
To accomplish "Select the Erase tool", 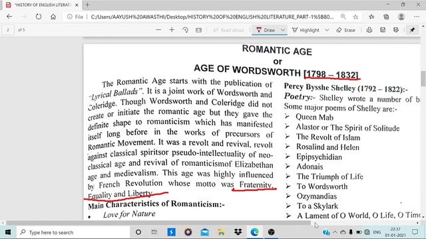I will click(345, 30).
